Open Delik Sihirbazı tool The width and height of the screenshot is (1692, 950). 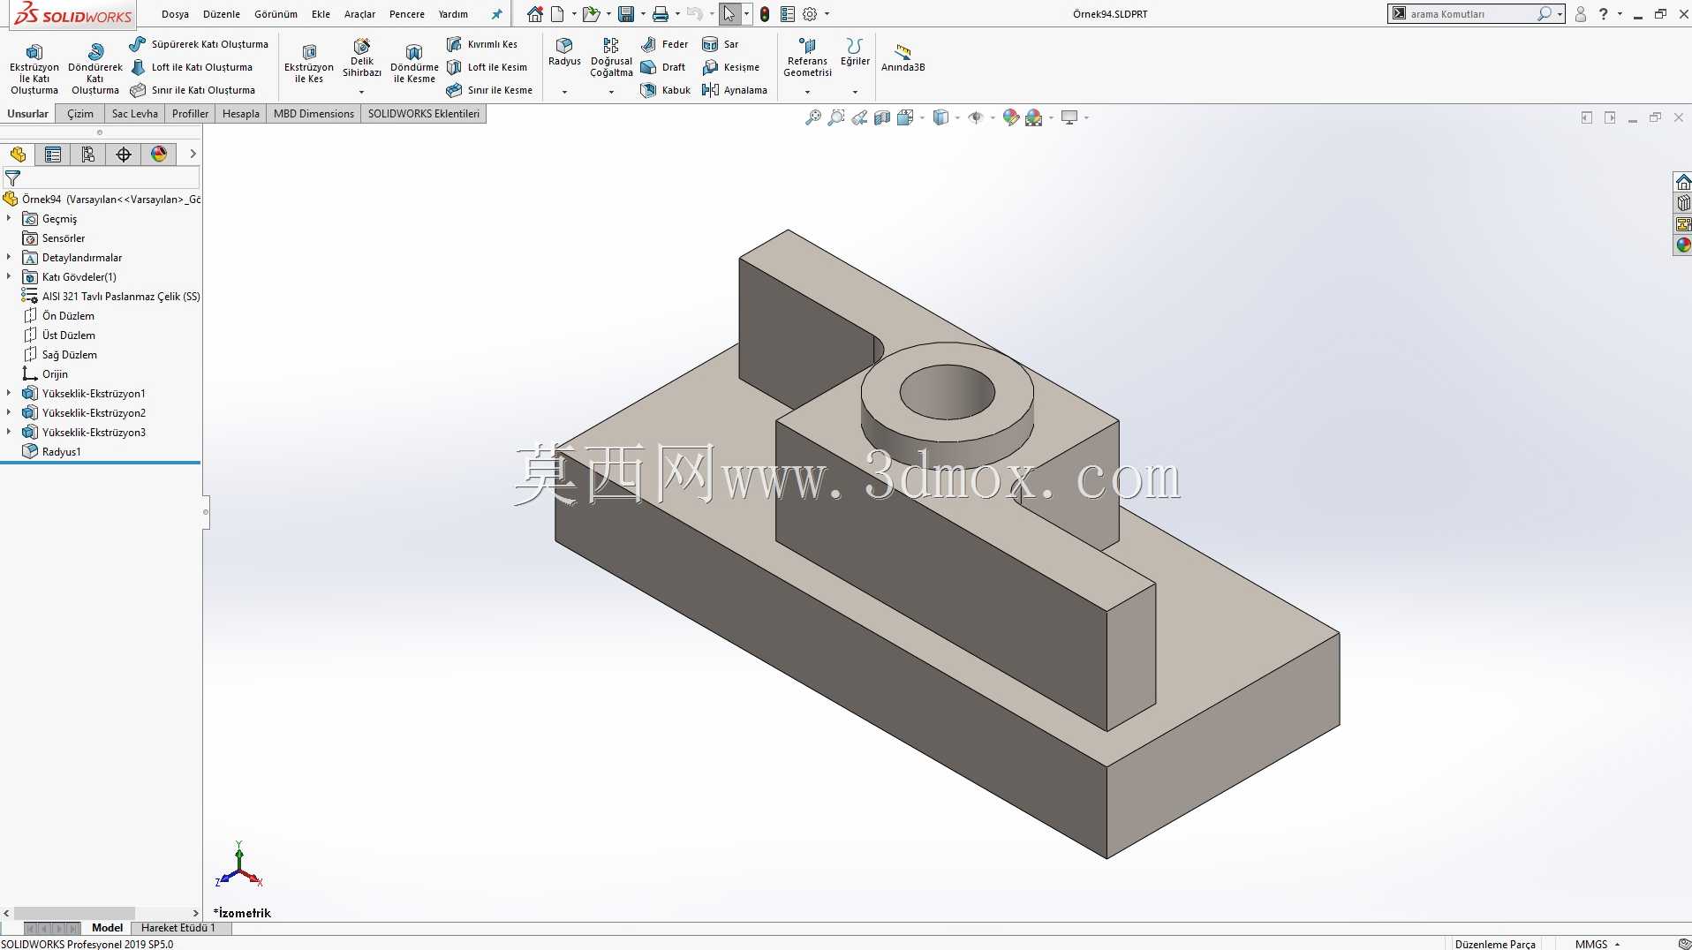[x=362, y=57]
